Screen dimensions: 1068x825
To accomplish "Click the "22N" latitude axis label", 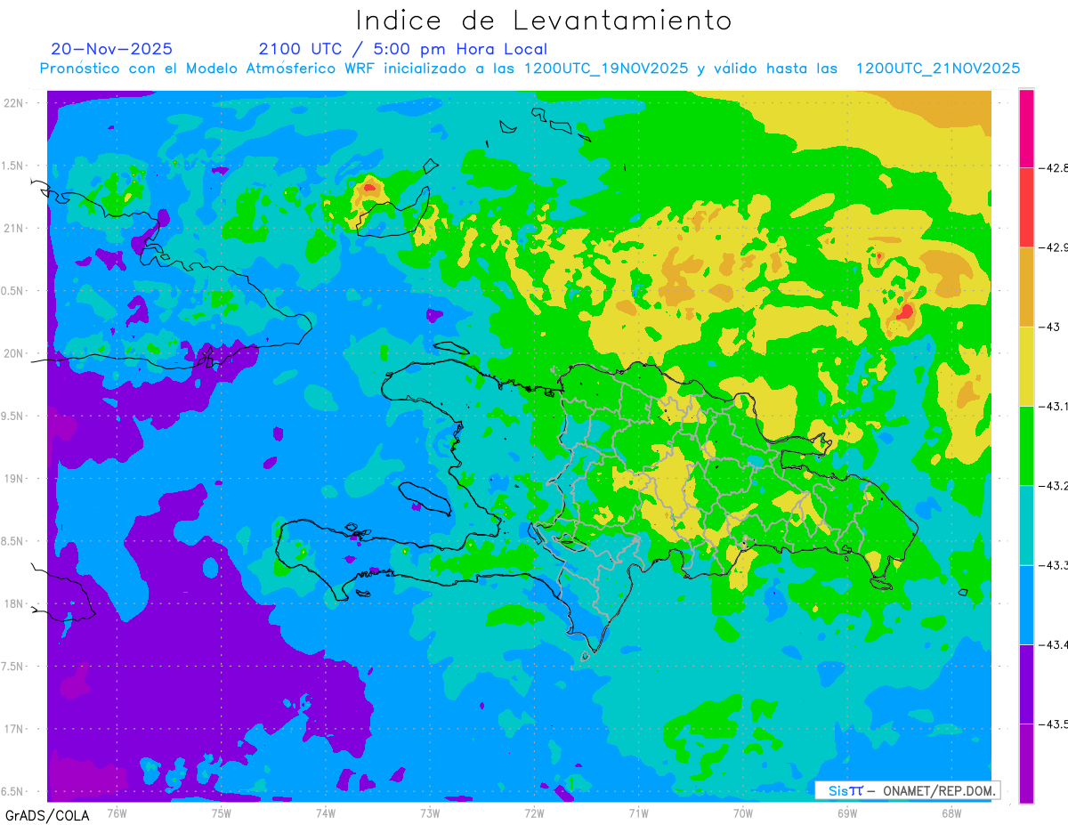I will pos(14,103).
